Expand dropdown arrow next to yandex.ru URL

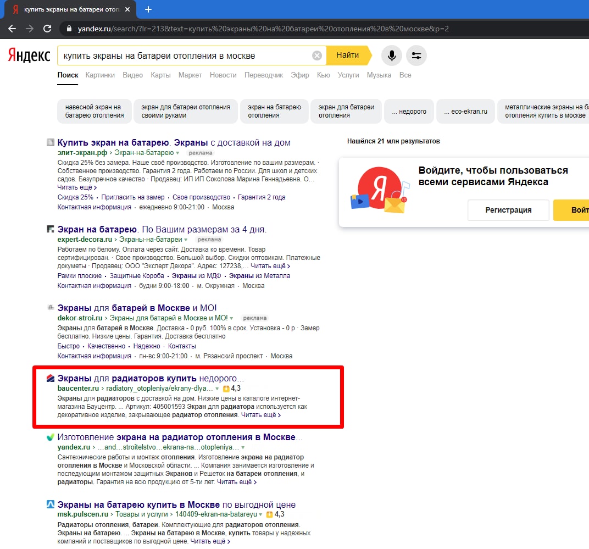pyautogui.click(x=243, y=447)
